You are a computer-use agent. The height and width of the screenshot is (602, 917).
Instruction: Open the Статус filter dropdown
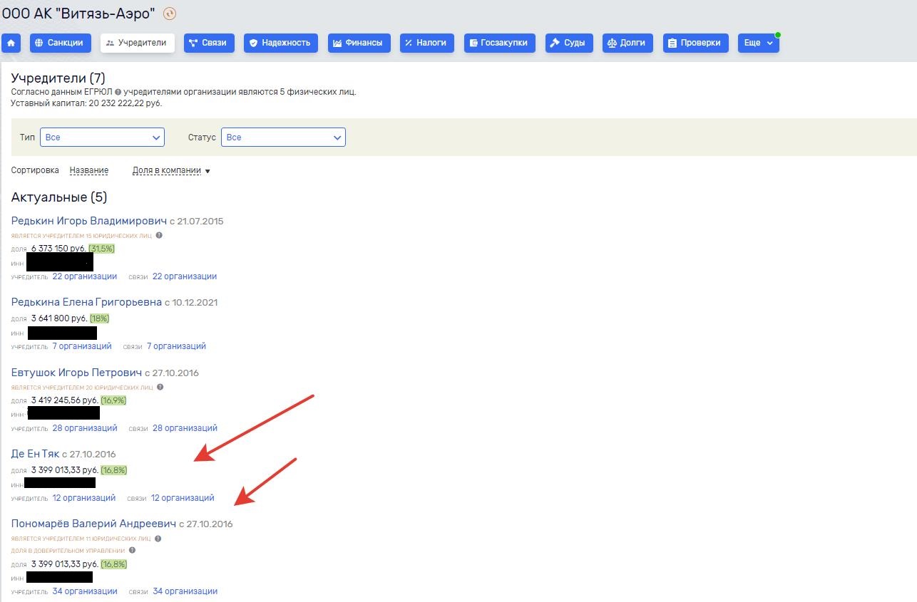(x=283, y=137)
